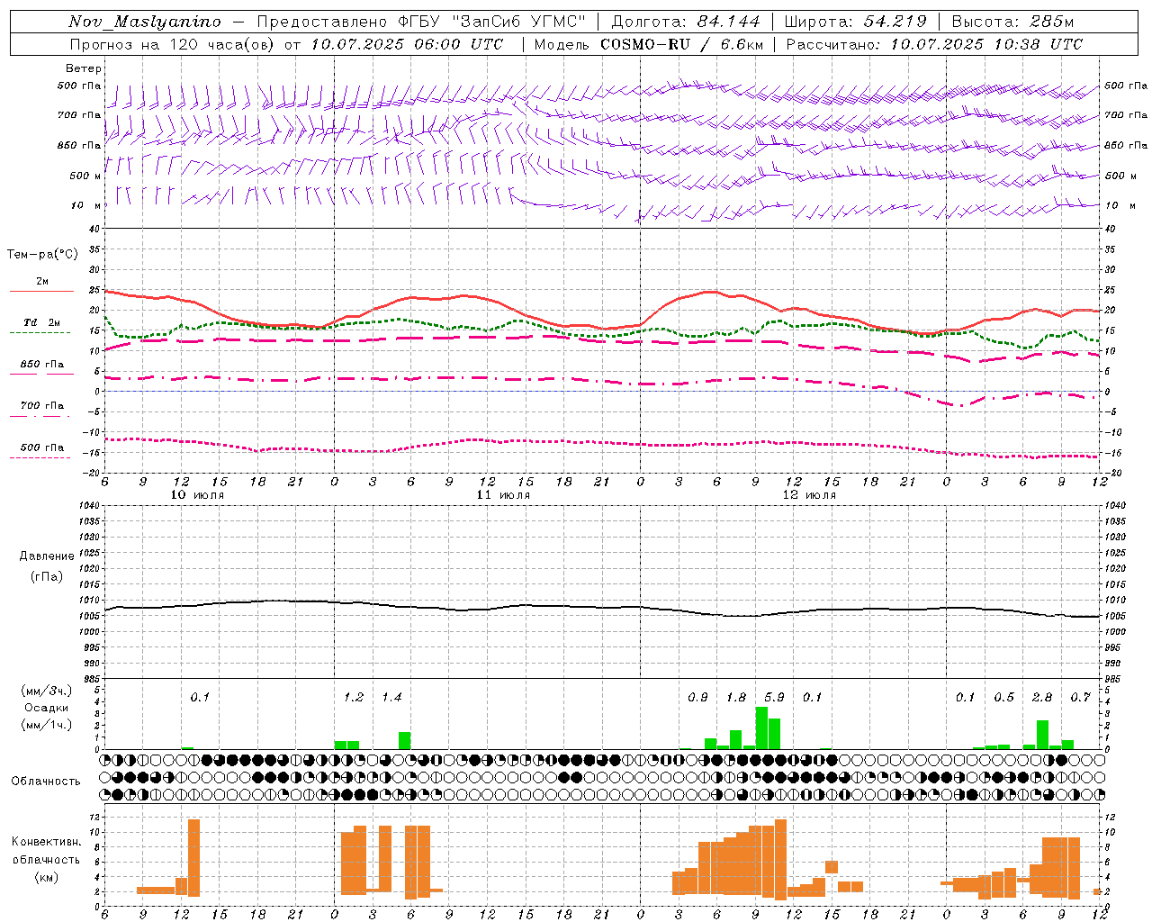The height and width of the screenshot is (922, 1152).
Task: Click the 1.4 precipitation total
Action: (x=391, y=697)
